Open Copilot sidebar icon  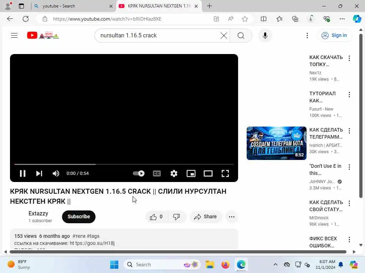pyautogui.click(x=357, y=19)
